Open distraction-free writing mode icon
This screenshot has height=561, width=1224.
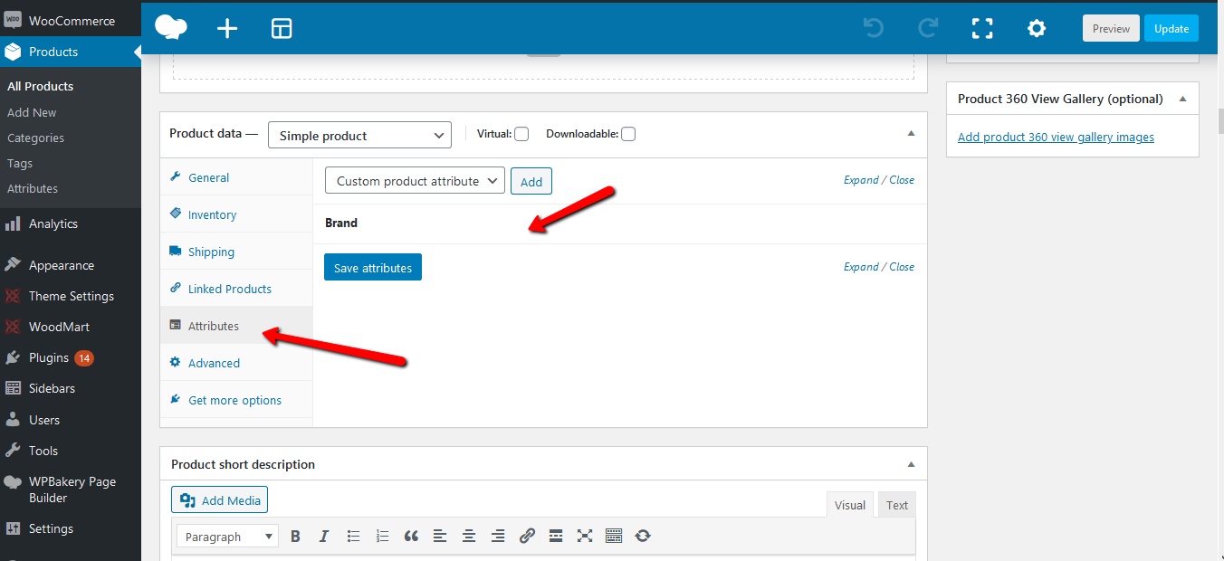tap(585, 537)
